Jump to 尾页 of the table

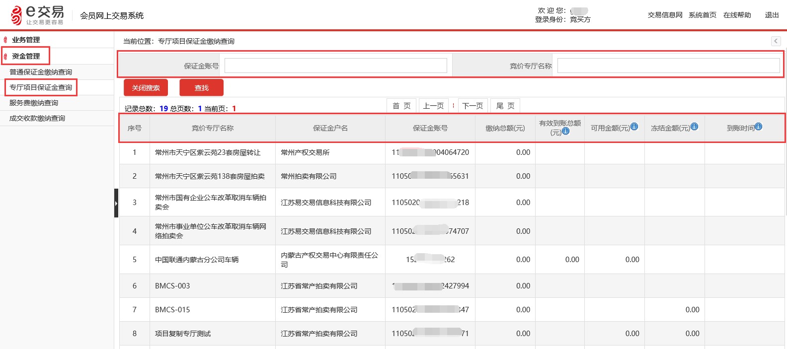(505, 106)
